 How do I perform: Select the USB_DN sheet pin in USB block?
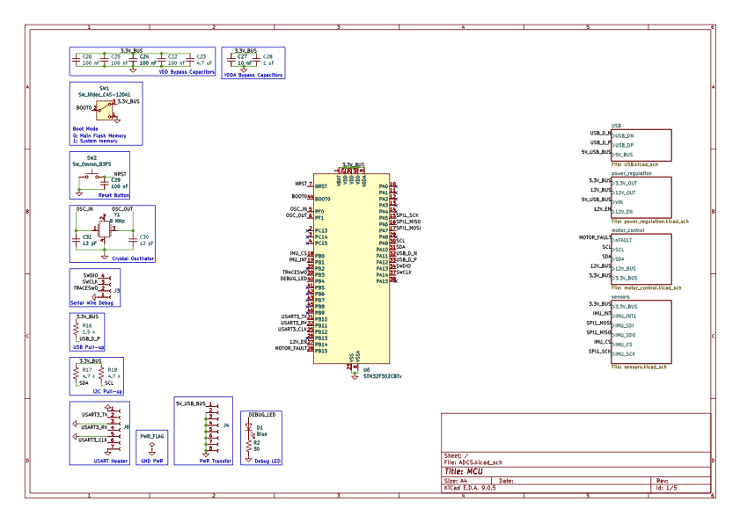click(623, 136)
